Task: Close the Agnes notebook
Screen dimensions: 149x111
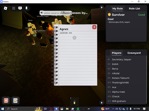Action: [94, 27]
